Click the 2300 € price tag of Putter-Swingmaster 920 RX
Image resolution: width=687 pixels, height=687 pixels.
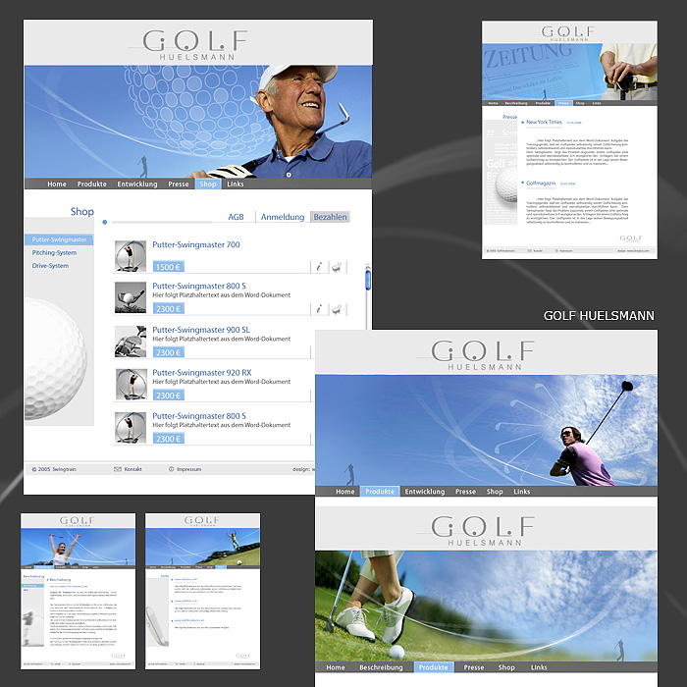pos(168,396)
